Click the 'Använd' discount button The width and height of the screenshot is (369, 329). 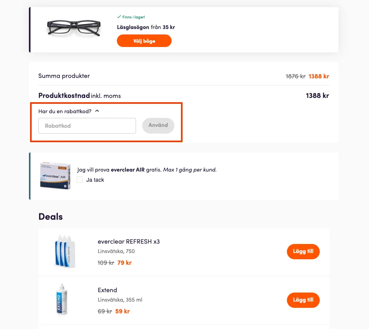point(158,125)
